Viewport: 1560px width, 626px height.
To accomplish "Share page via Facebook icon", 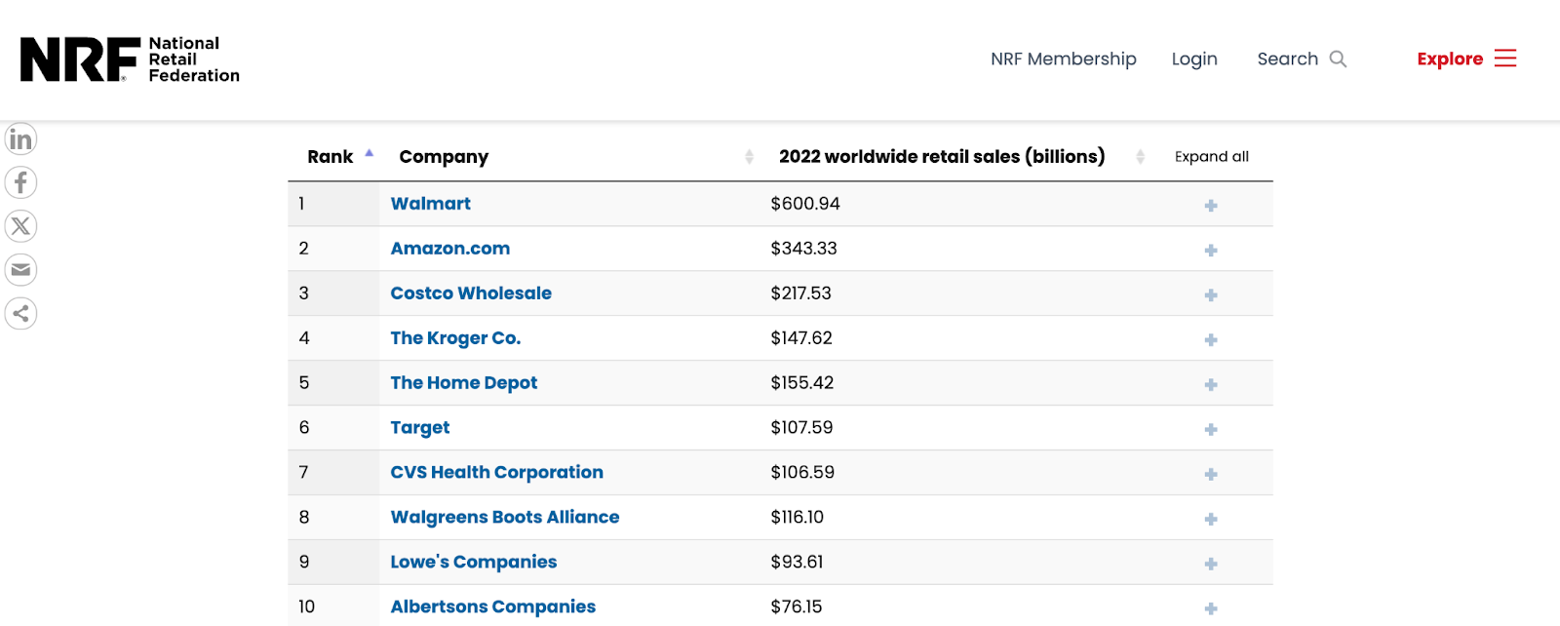I will point(20,182).
